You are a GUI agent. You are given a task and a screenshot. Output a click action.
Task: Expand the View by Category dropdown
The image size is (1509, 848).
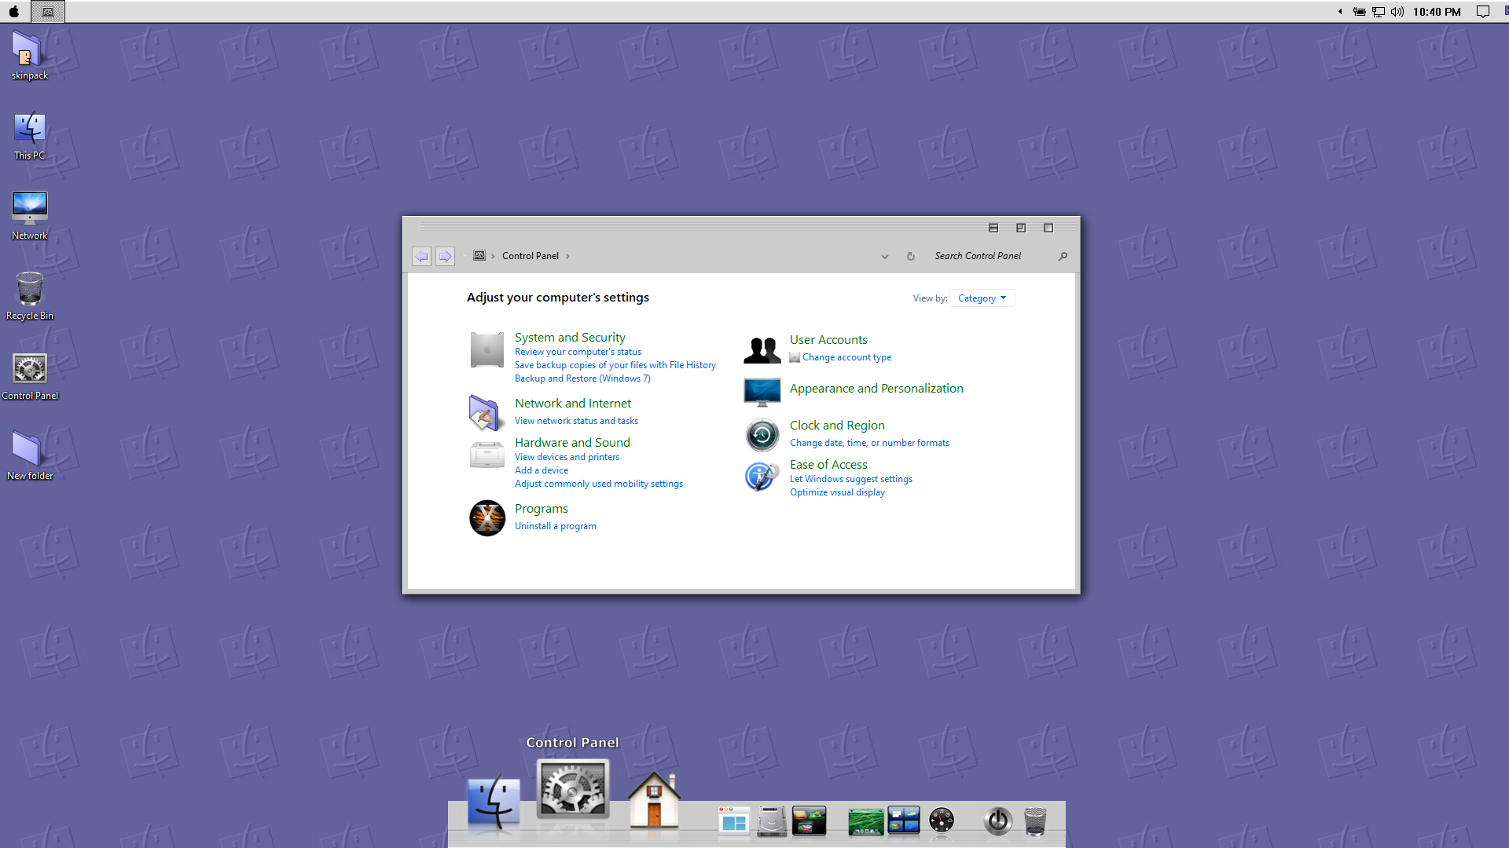[982, 298]
